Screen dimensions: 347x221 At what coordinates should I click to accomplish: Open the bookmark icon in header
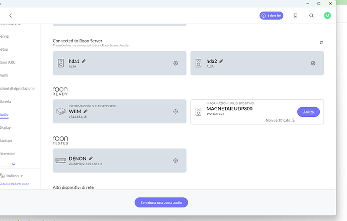[296, 16]
